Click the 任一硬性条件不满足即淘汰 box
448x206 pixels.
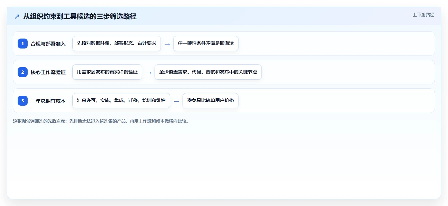(206, 44)
